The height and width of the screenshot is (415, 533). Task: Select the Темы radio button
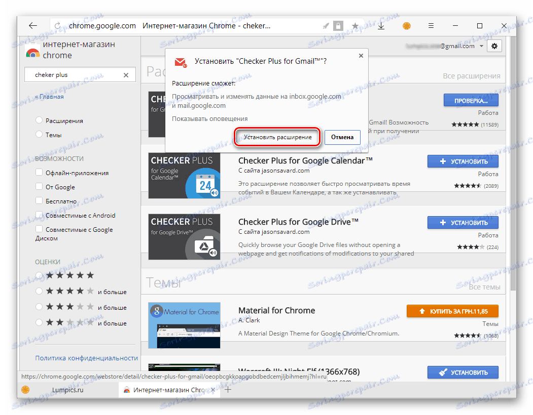[x=39, y=135]
